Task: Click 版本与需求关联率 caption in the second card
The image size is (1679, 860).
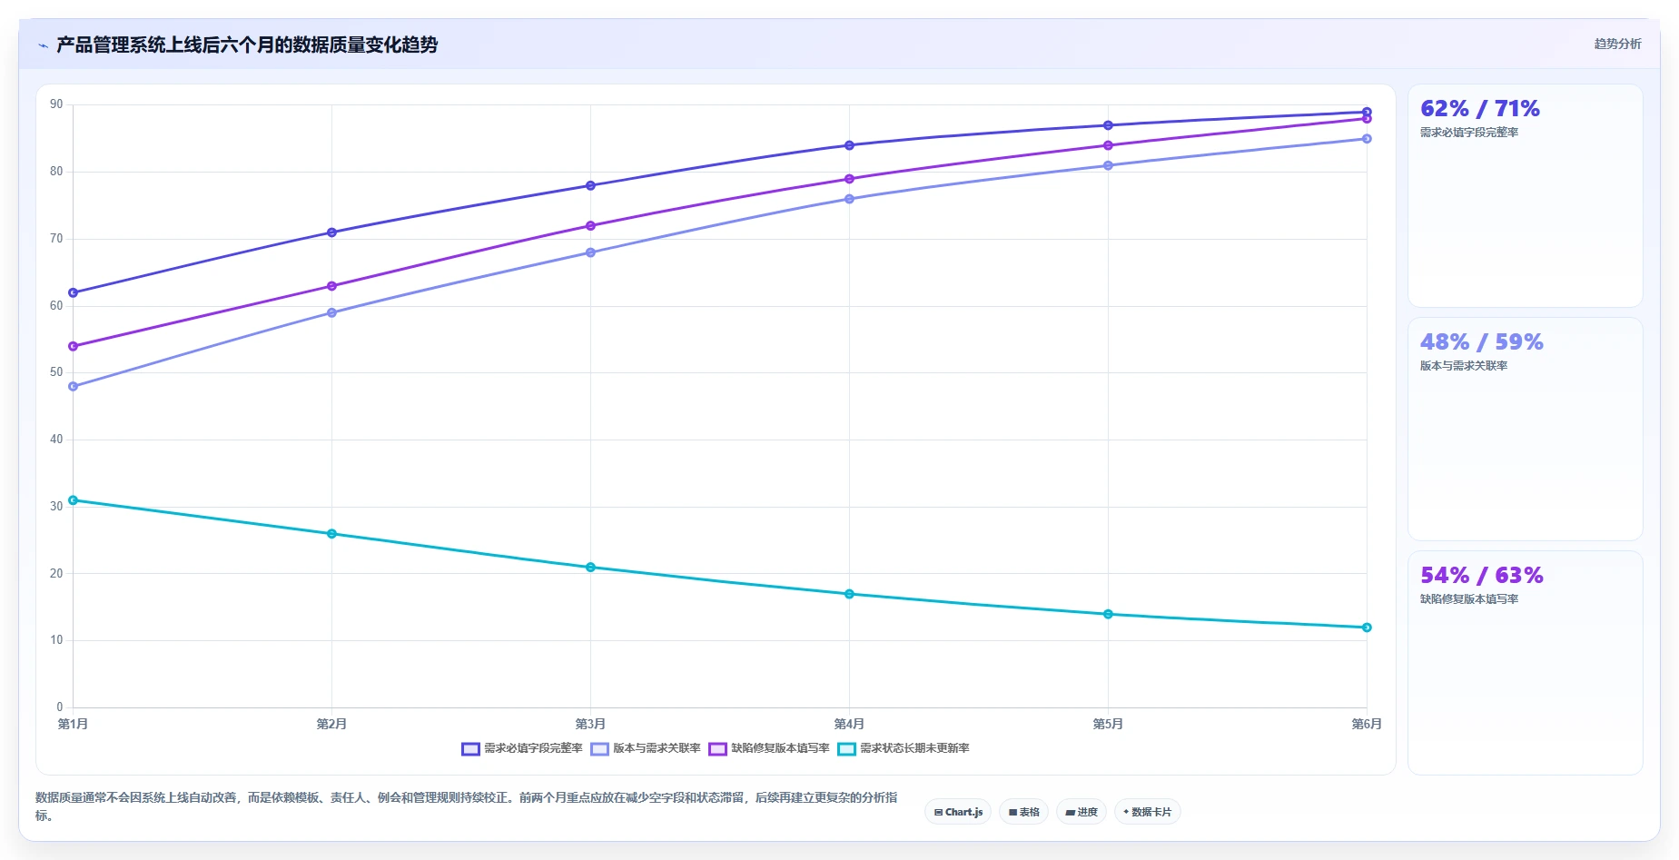Action: click(x=1464, y=366)
